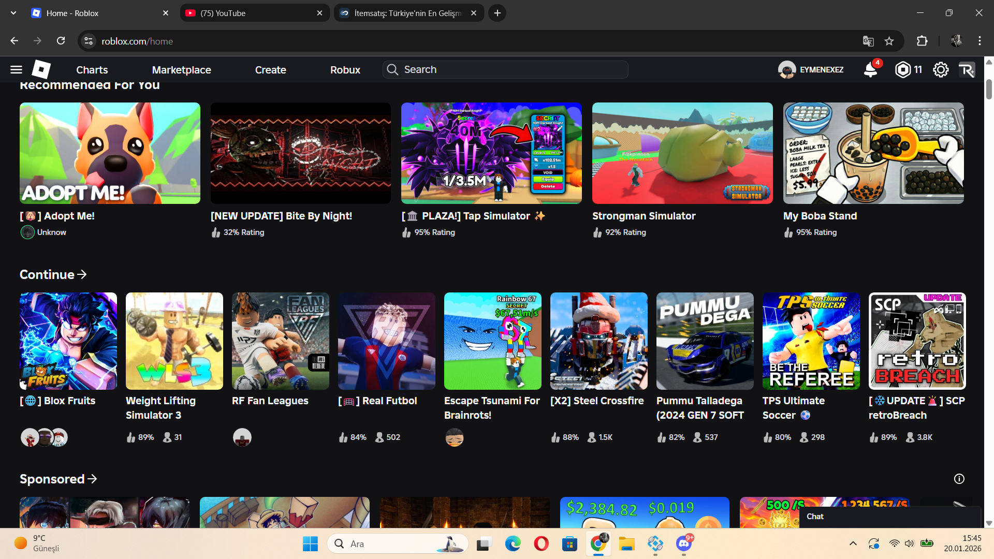Open Task View from the taskbar
The image size is (994, 559).
point(485,543)
